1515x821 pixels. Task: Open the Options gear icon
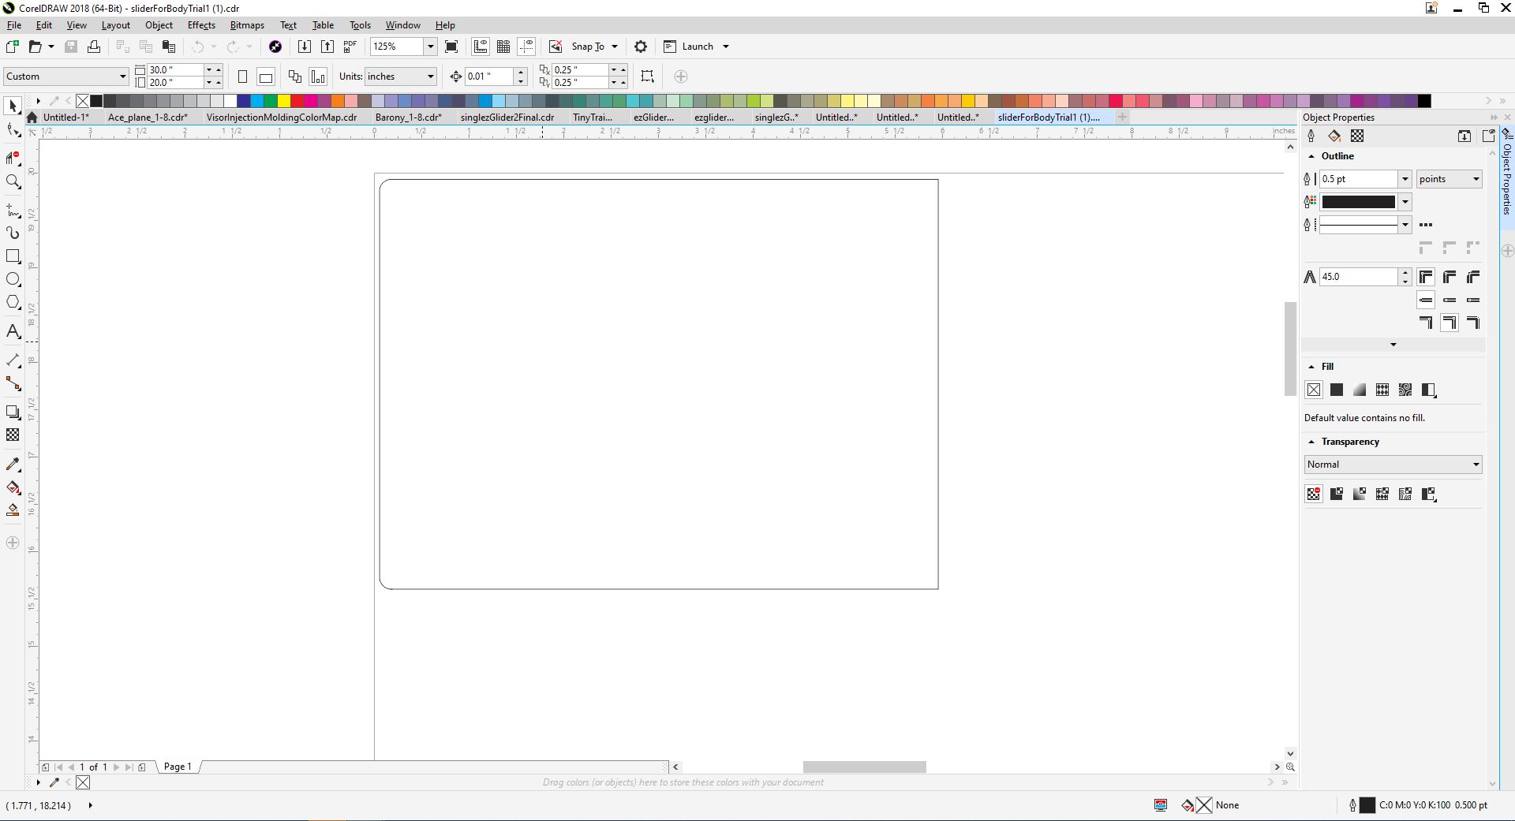[641, 47]
